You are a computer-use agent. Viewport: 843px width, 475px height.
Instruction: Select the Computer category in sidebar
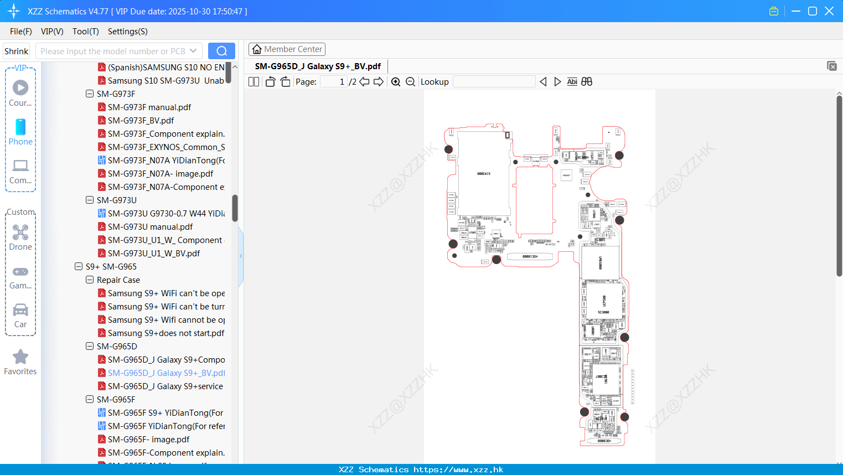pyautogui.click(x=20, y=171)
